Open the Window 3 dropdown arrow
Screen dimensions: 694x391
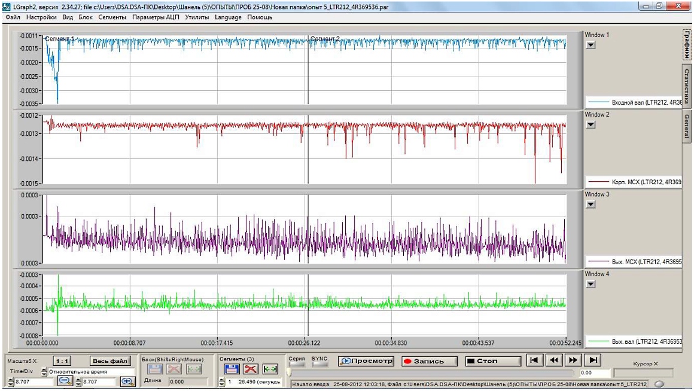(x=590, y=204)
